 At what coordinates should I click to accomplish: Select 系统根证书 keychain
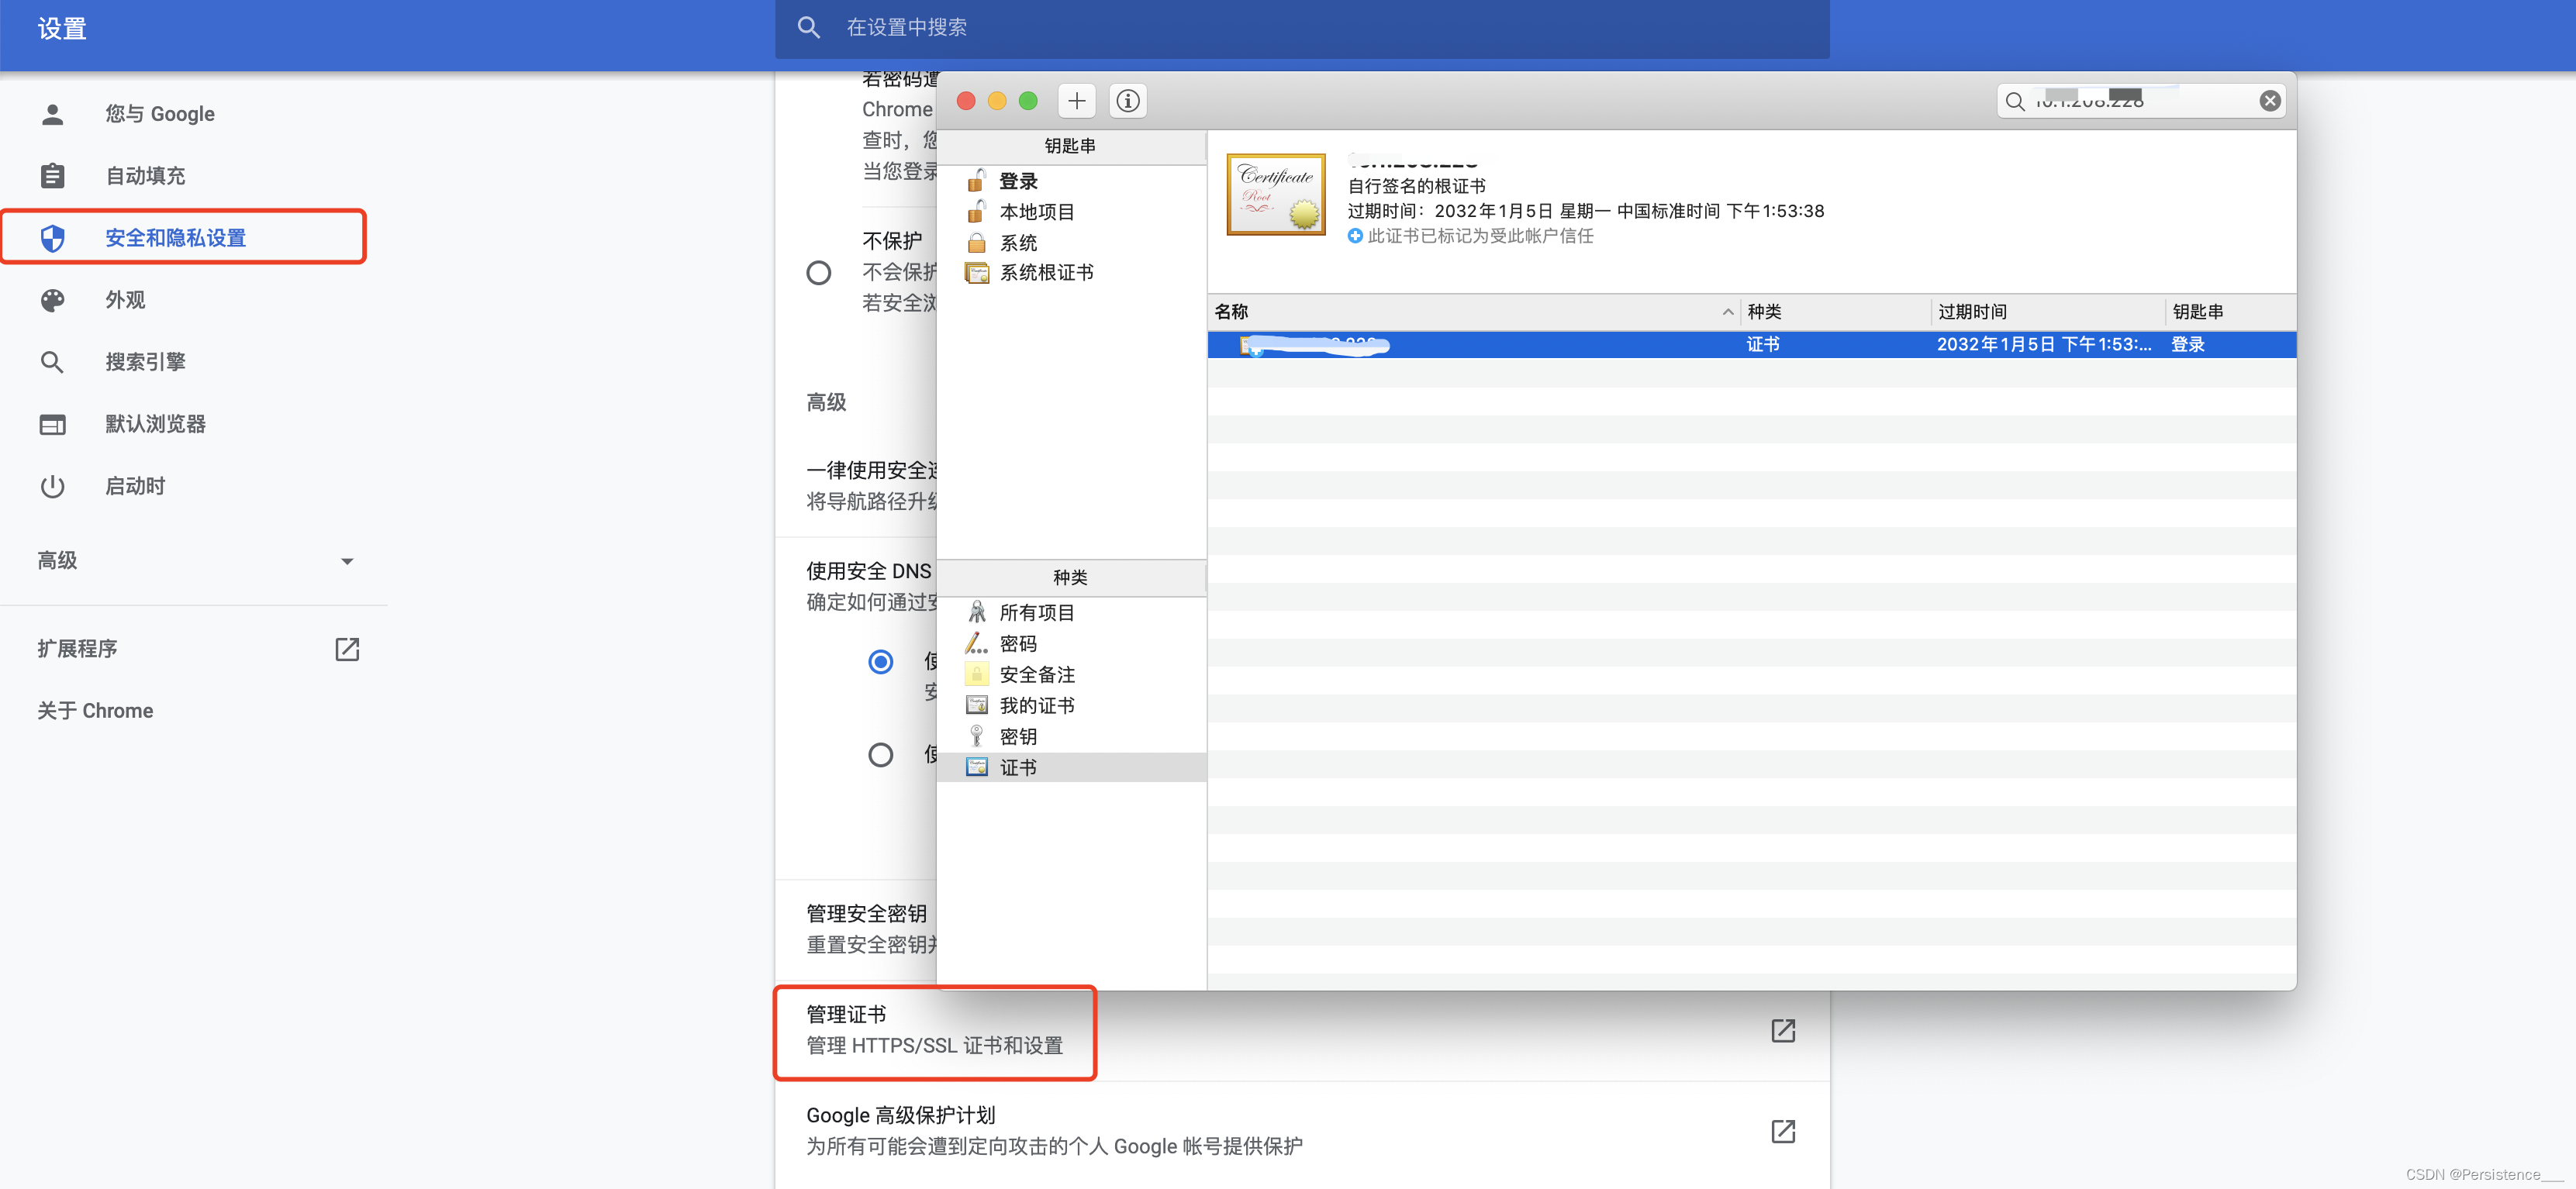tap(1045, 273)
